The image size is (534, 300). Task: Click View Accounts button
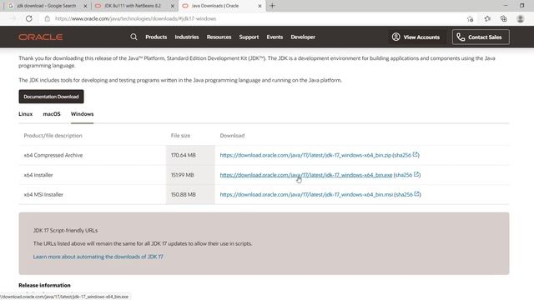[x=416, y=37]
